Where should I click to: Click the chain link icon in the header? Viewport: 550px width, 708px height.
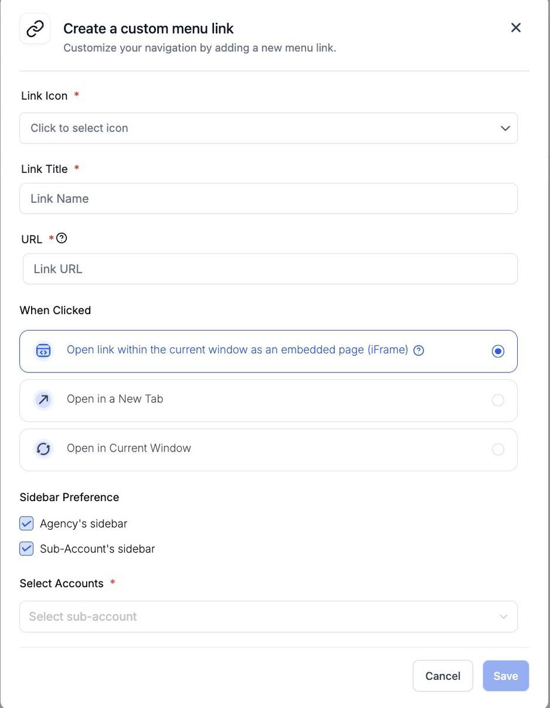pyautogui.click(x=34, y=28)
